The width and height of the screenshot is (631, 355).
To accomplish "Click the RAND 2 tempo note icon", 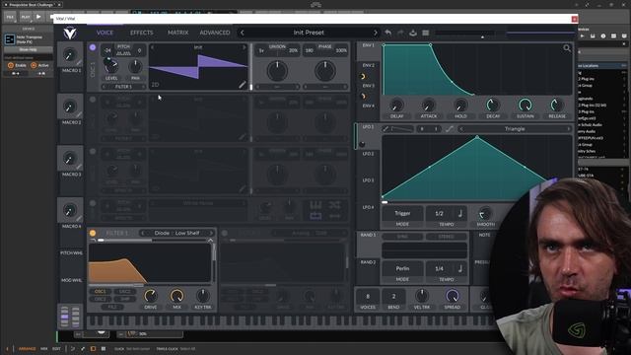I will [x=460, y=268].
